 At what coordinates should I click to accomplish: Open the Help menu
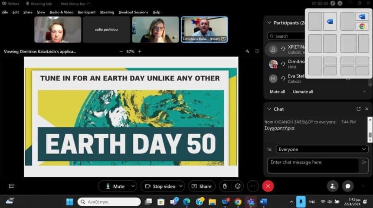click(x=156, y=12)
